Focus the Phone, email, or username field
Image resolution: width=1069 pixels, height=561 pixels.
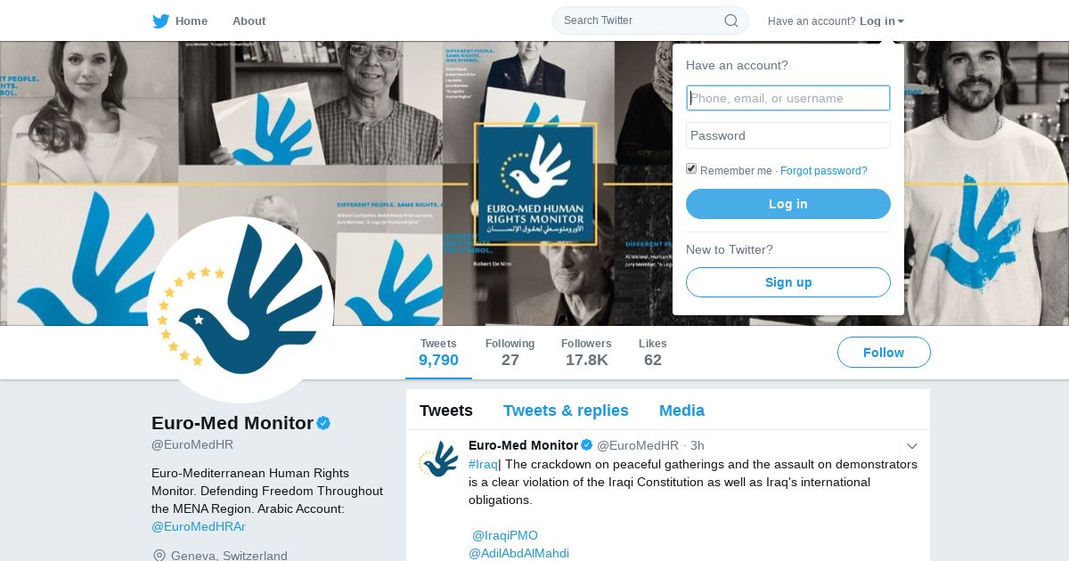(x=788, y=98)
